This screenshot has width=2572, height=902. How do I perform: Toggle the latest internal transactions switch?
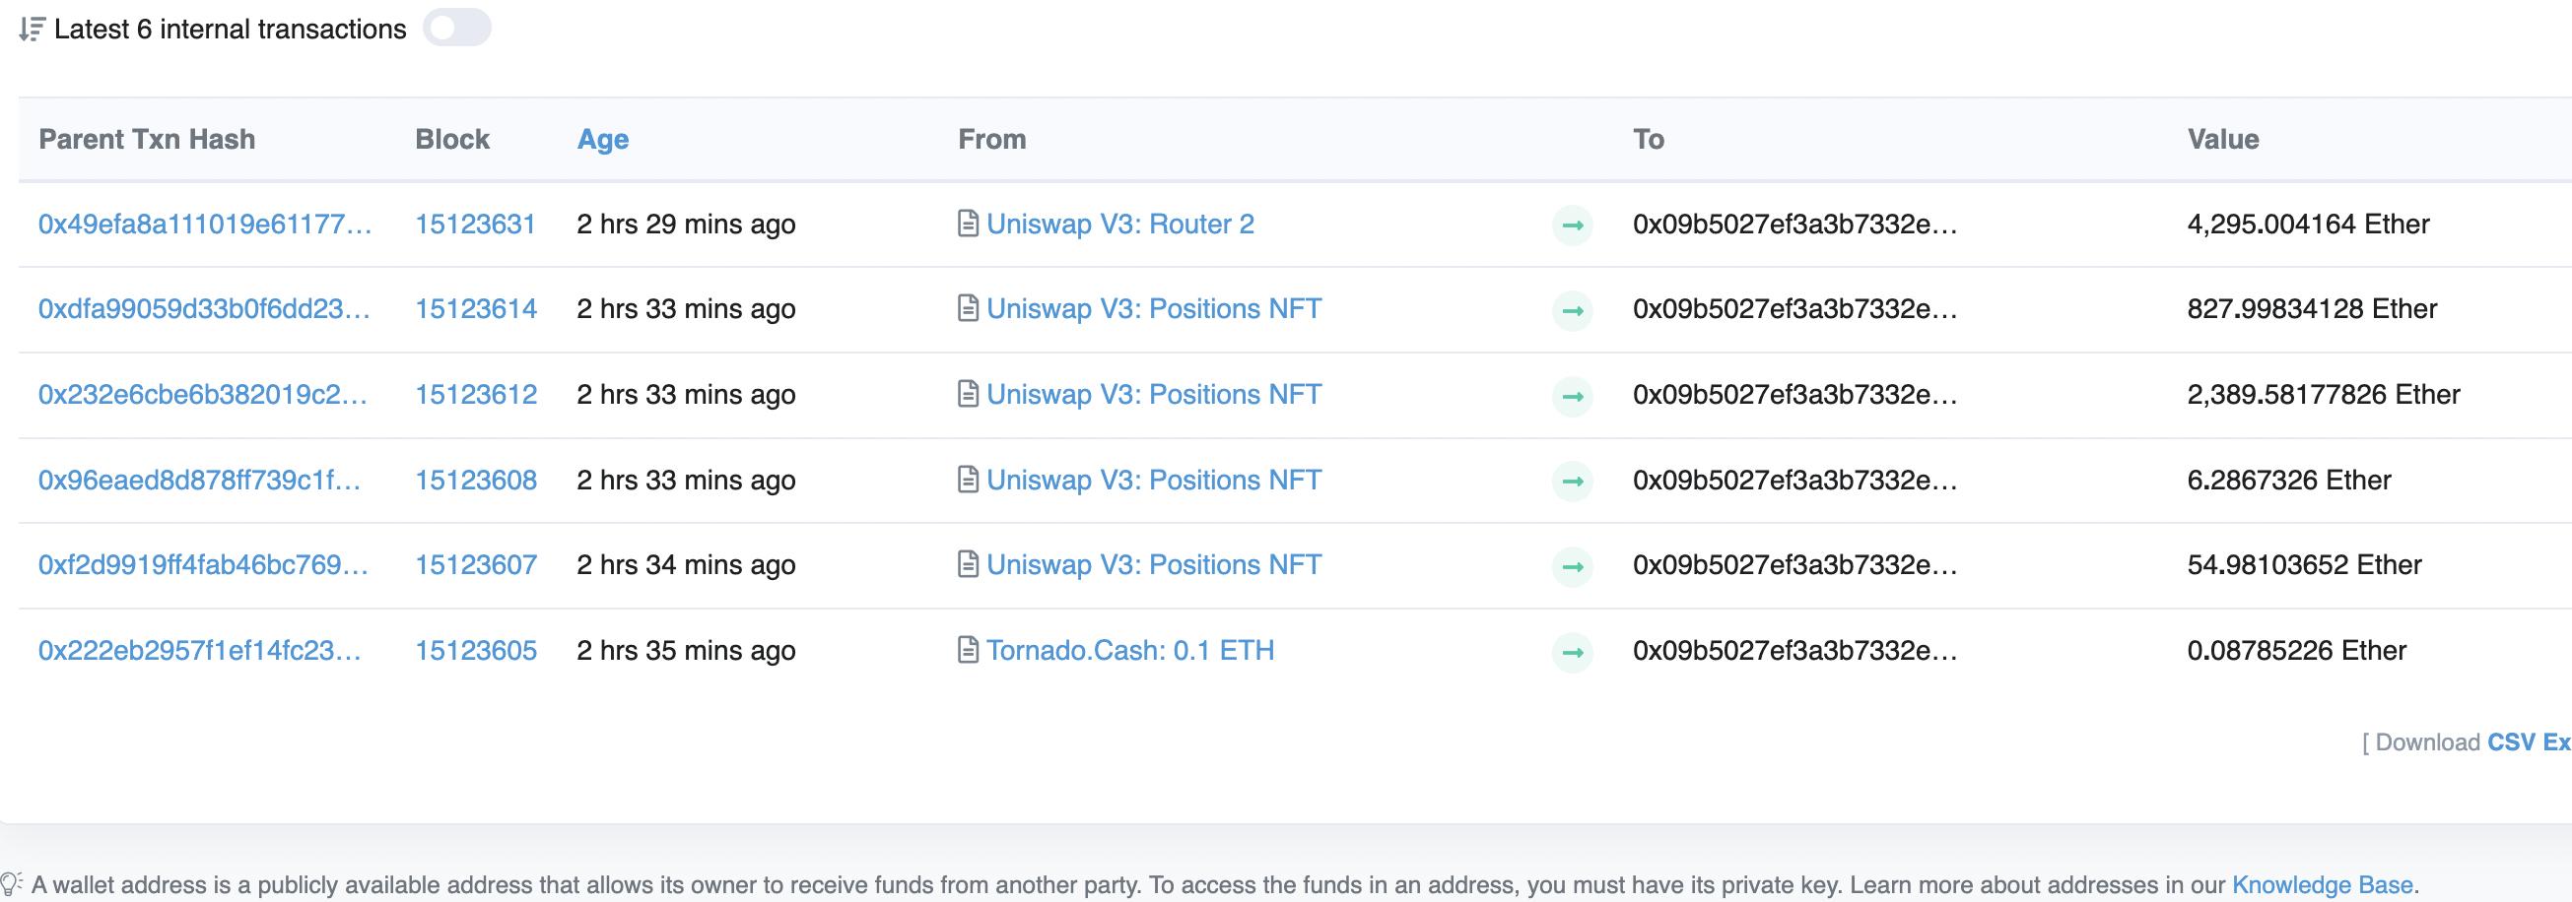tap(456, 28)
